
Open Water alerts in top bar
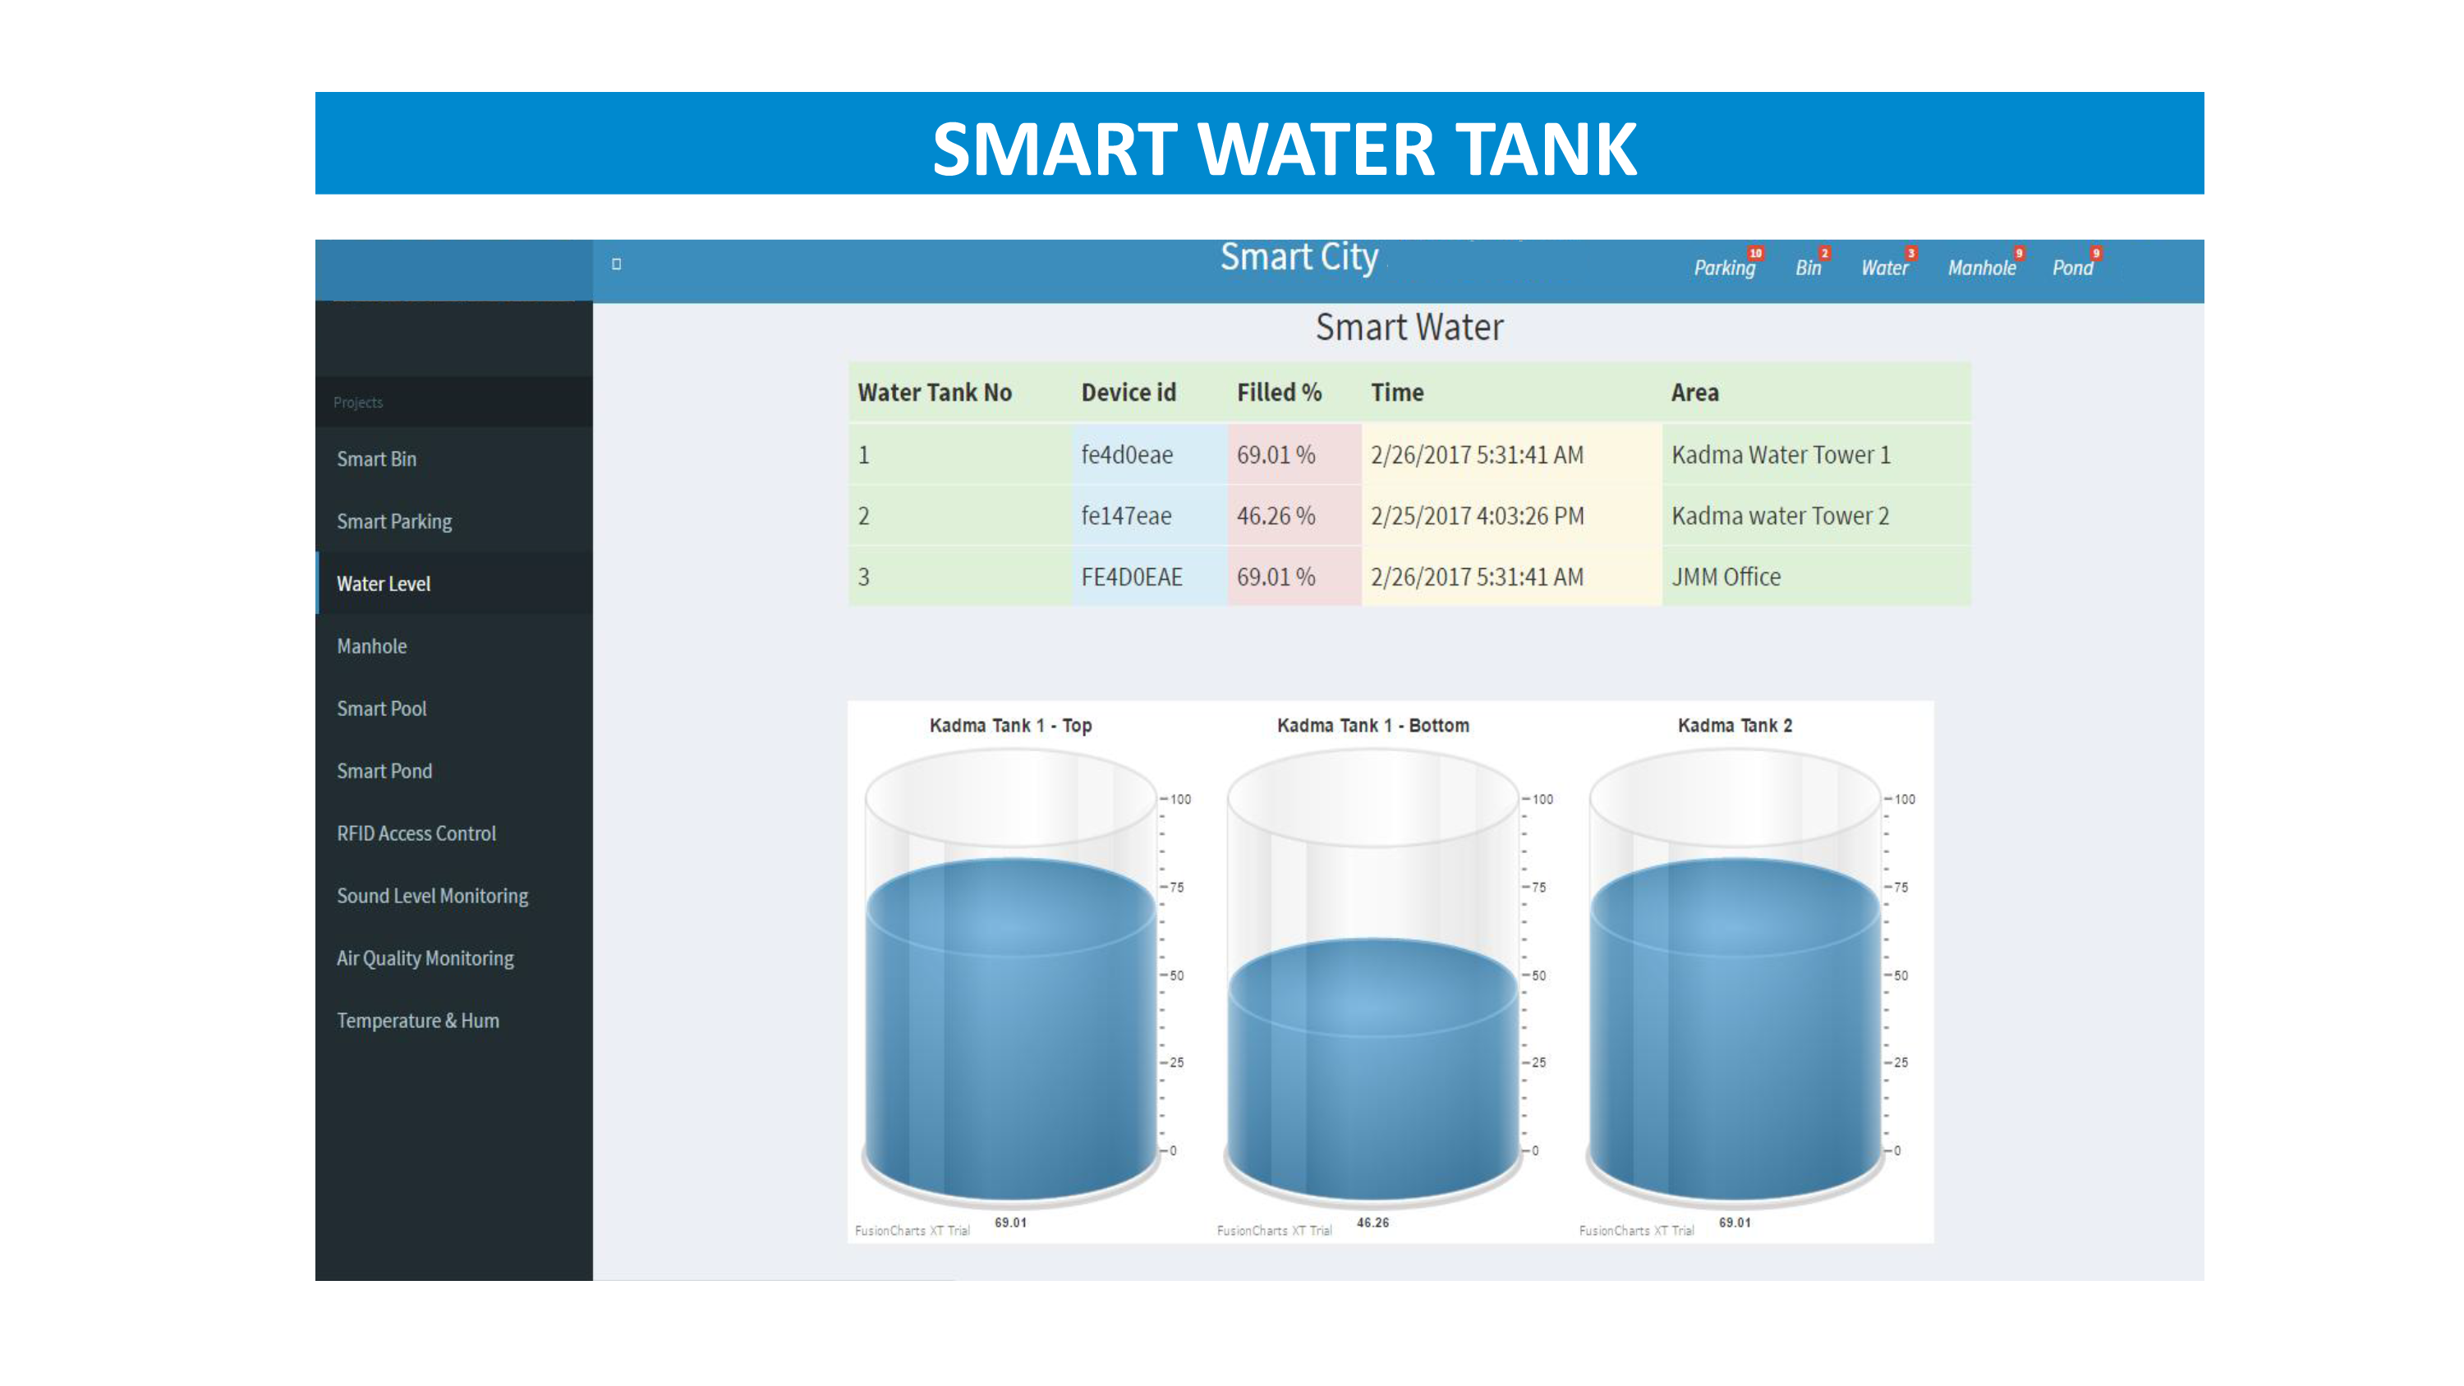pos(1884,268)
